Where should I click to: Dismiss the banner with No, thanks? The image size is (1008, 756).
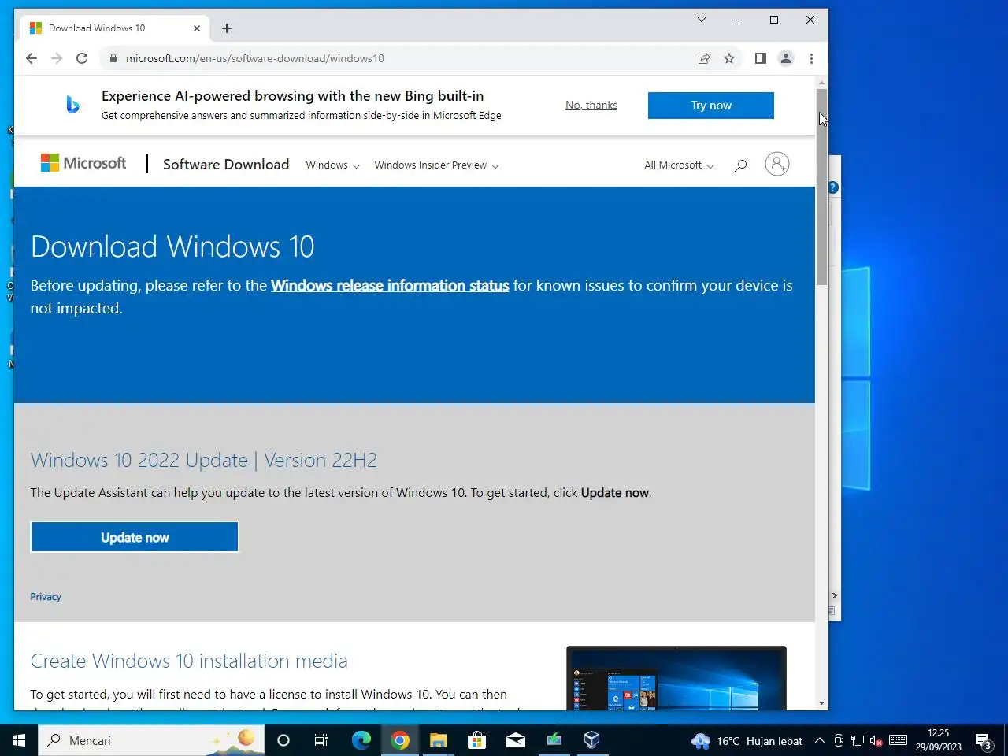[x=591, y=106]
